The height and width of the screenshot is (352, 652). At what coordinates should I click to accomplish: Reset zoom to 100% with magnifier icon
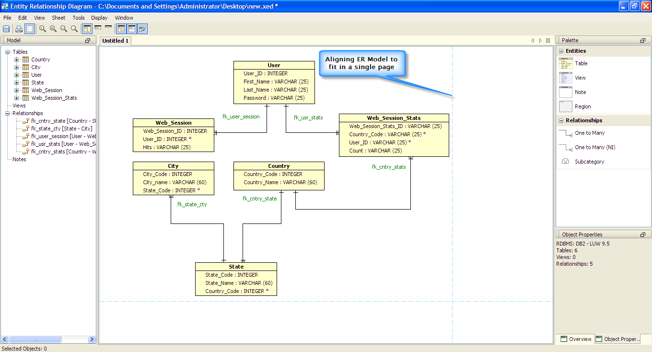[x=43, y=29]
